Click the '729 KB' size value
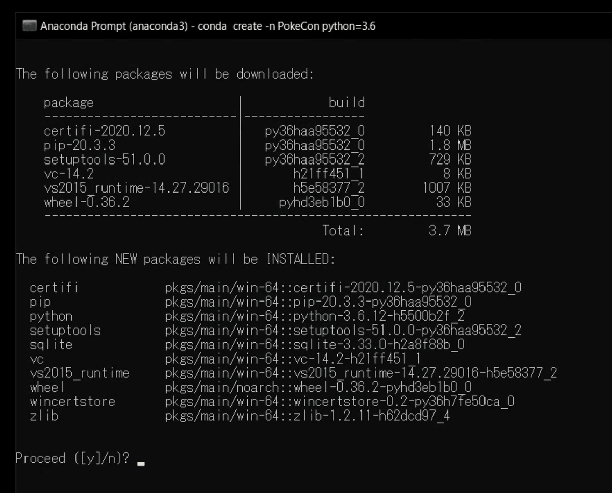Screen dimensions: 612x493 (x=451, y=160)
